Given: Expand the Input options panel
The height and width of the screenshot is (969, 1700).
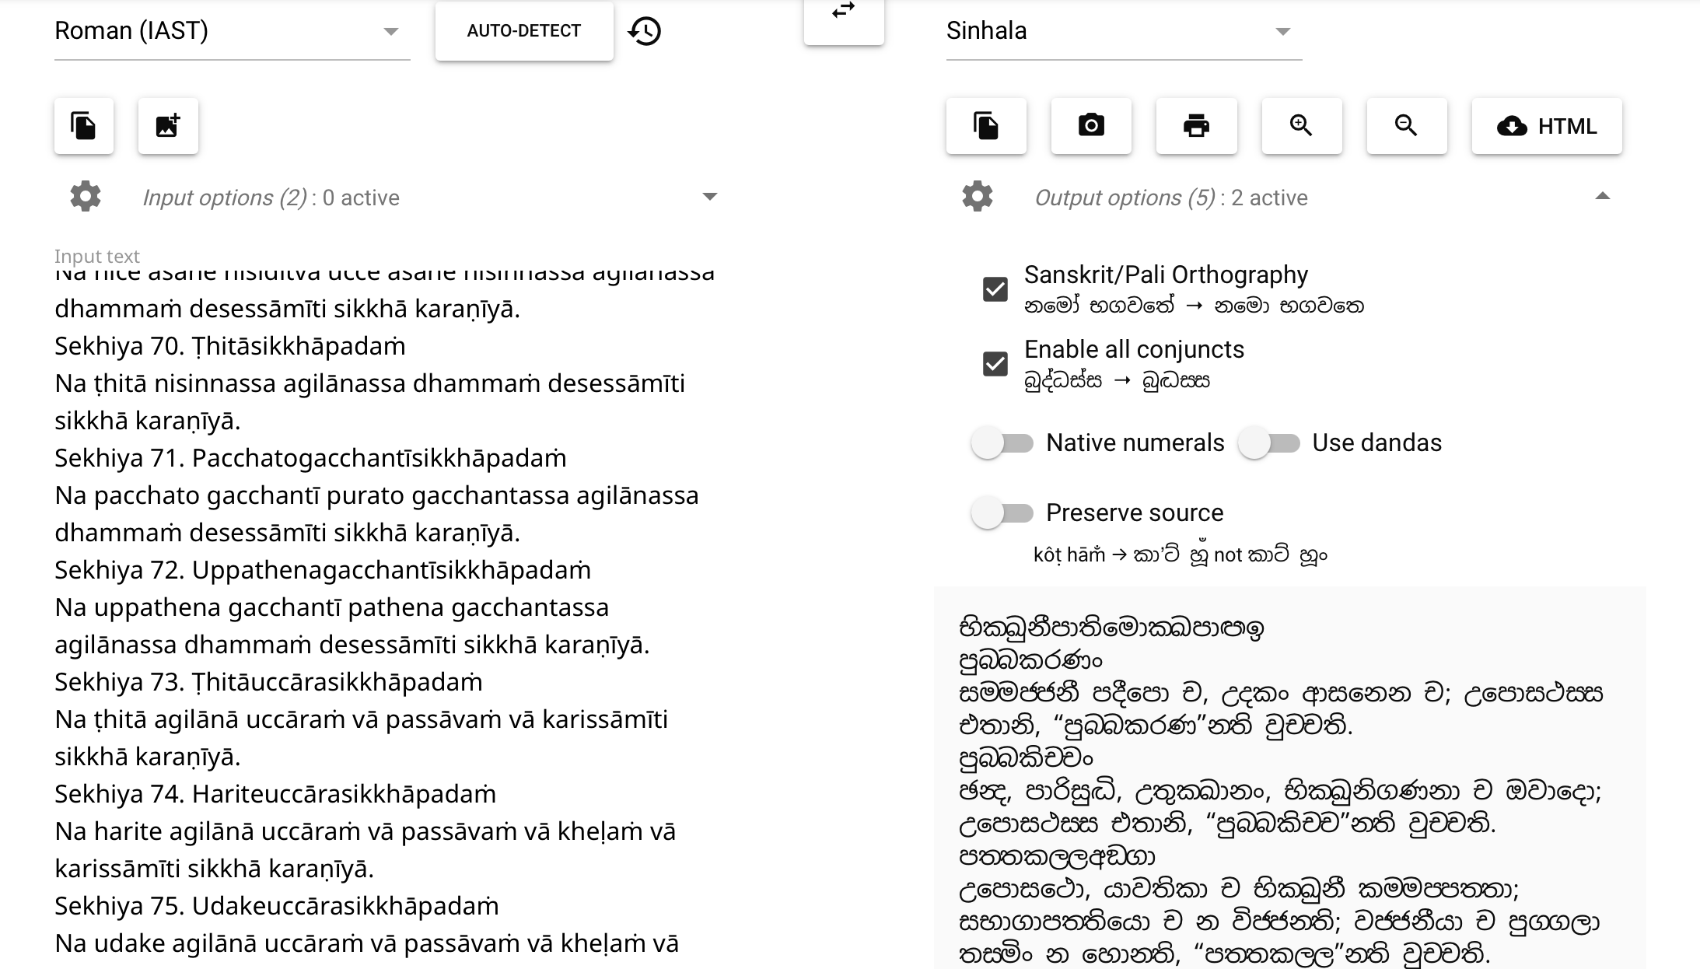Looking at the screenshot, I should click(x=708, y=197).
